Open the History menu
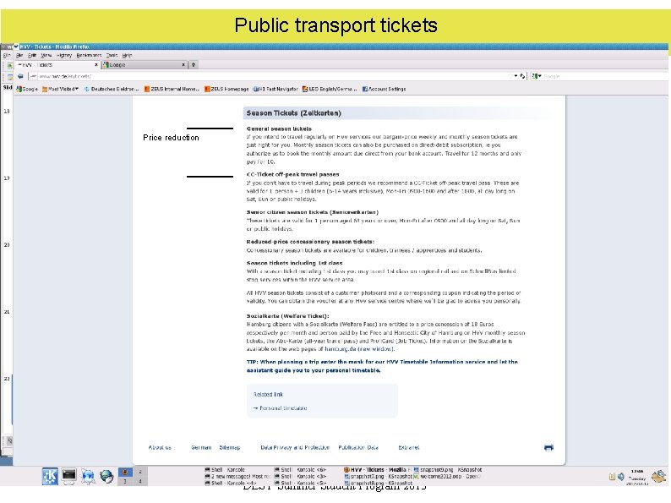Image resolution: width=671 pixels, height=503 pixels. tap(64, 55)
